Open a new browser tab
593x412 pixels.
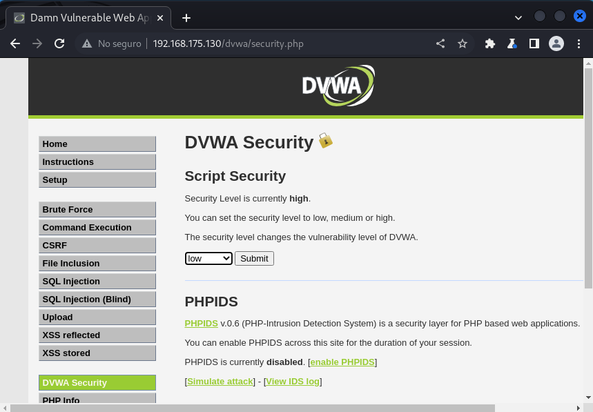[x=186, y=18]
